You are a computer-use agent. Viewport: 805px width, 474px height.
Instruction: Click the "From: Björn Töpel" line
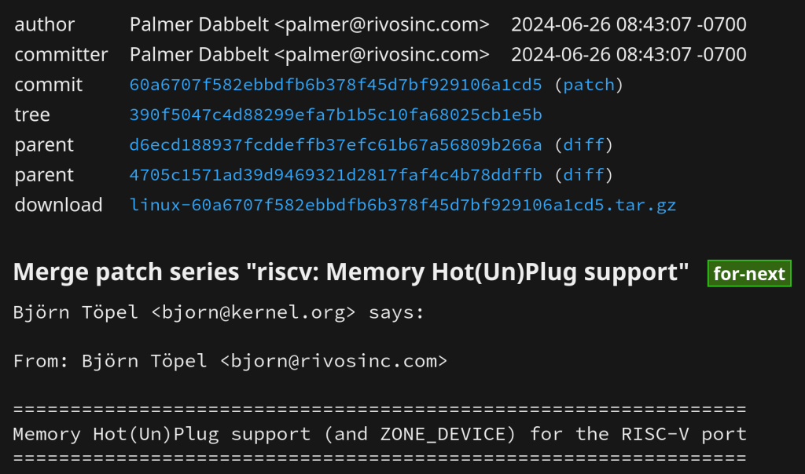tap(230, 361)
